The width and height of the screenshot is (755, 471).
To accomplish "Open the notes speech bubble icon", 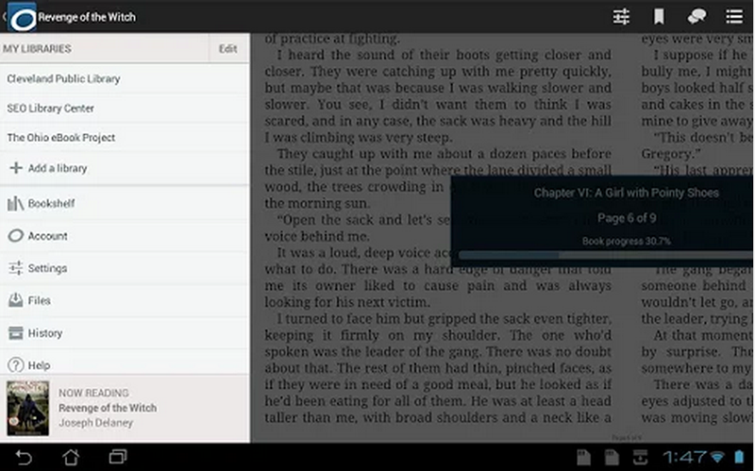I will point(696,16).
